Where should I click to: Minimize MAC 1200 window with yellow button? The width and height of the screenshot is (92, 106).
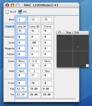click(12, 5)
